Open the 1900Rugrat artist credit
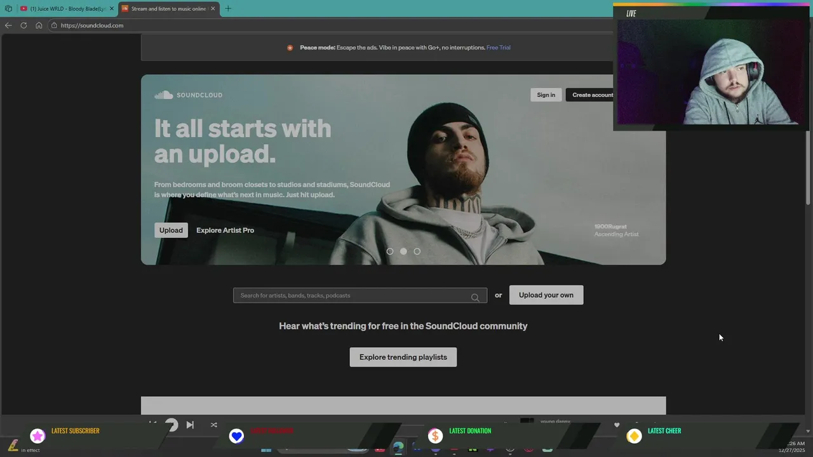Screen dimensions: 813x457 pos(610,227)
